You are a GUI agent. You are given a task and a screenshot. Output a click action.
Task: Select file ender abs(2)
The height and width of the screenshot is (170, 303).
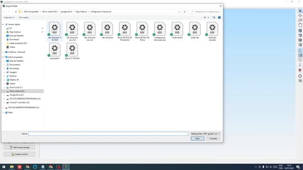(178, 30)
